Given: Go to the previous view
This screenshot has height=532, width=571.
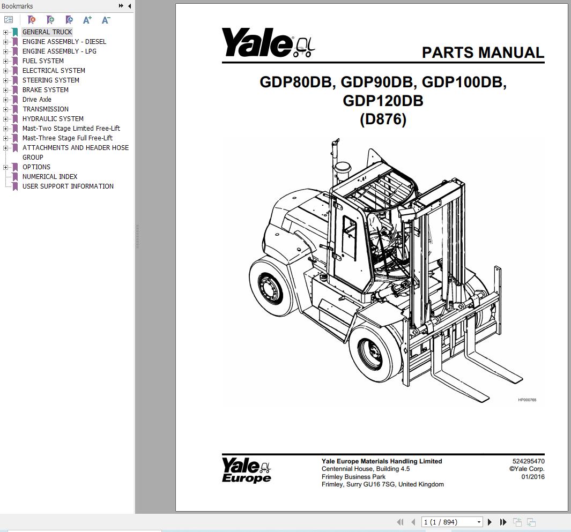Looking at the screenshot, I should [517, 522].
